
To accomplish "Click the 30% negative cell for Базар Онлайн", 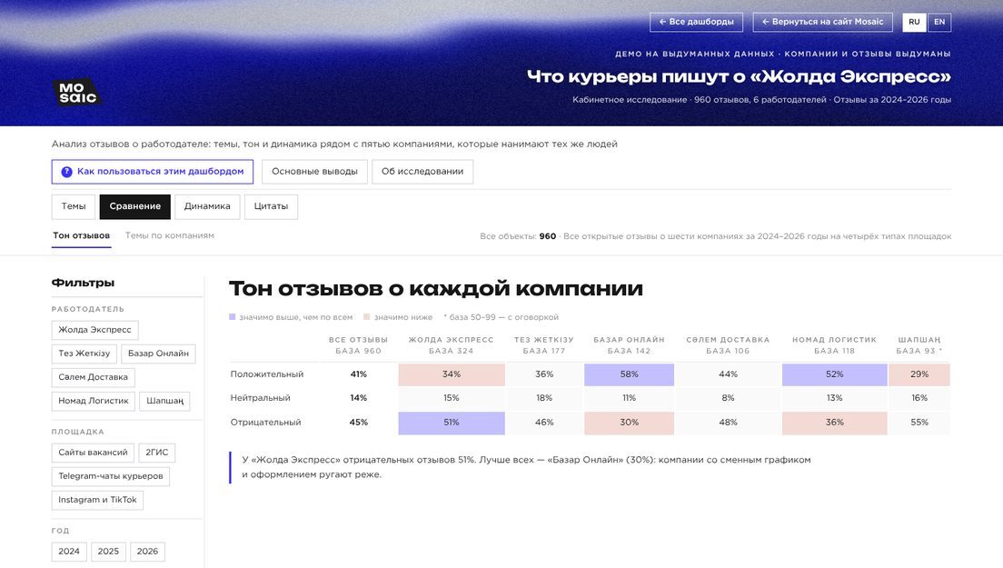I will (629, 423).
